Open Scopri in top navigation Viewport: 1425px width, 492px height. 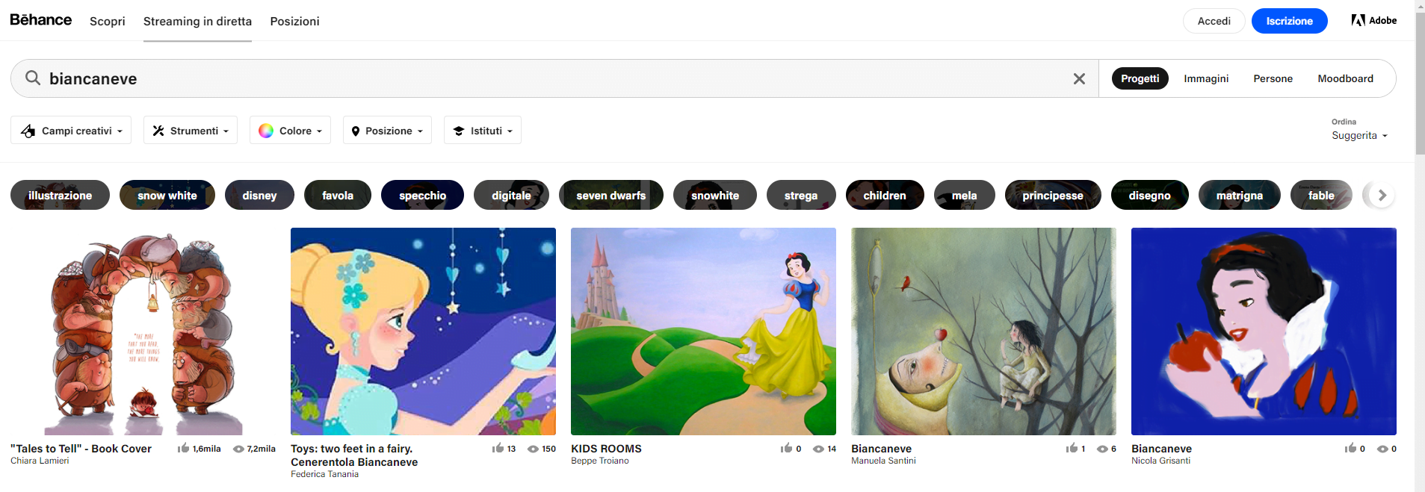tap(108, 21)
